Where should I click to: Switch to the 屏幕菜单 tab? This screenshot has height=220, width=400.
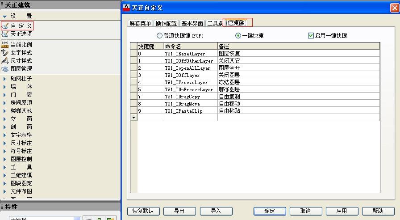[140, 24]
